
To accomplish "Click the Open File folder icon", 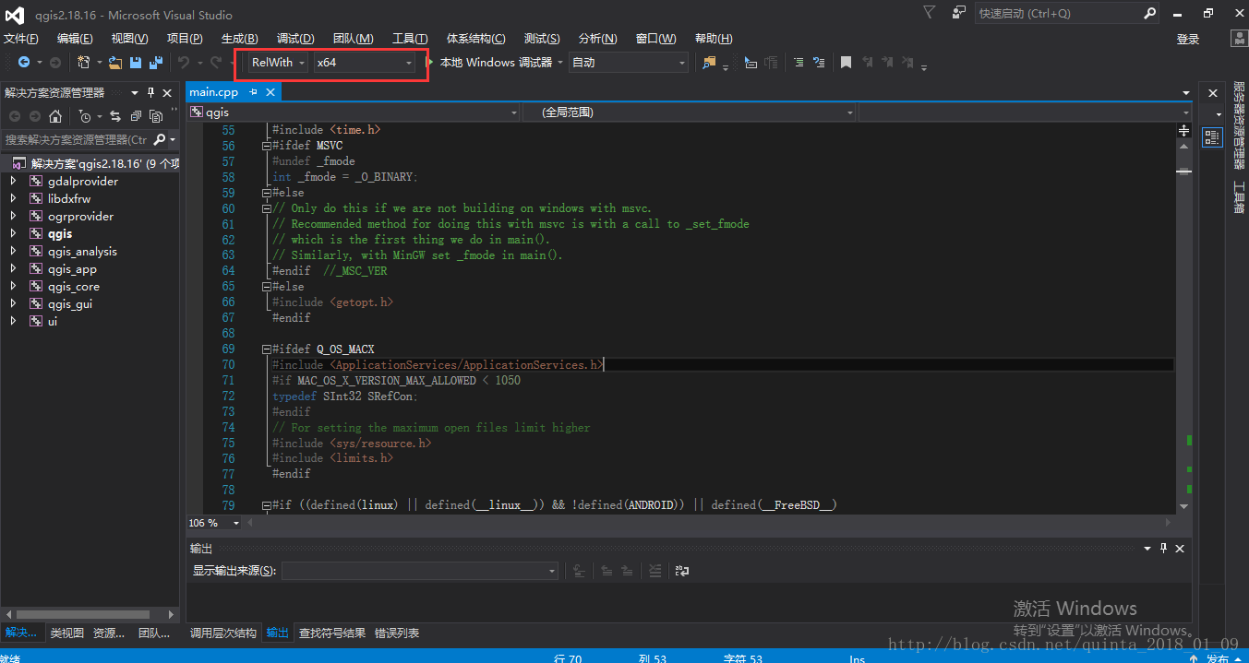I will [115, 62].
